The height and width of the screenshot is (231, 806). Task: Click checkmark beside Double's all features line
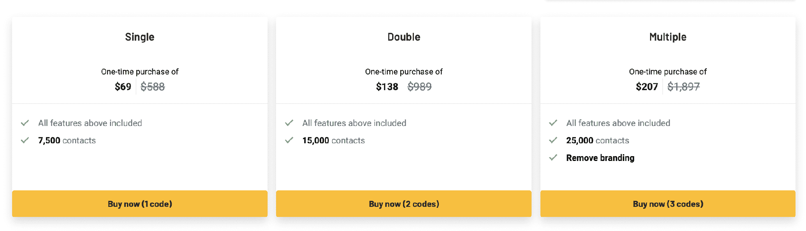[289, 123]
